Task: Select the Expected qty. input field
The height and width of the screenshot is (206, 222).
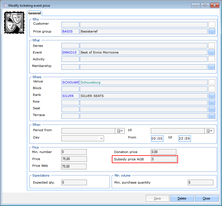Action: (74, 182)
